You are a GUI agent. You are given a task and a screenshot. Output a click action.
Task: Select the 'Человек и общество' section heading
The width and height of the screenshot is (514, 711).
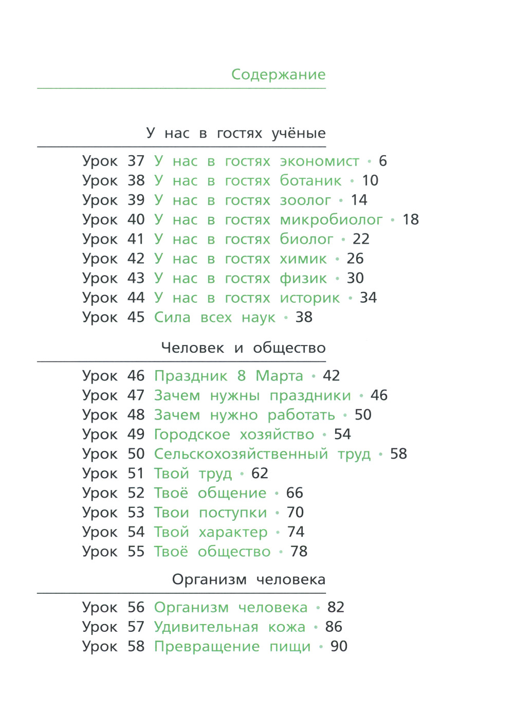point(243,348)
